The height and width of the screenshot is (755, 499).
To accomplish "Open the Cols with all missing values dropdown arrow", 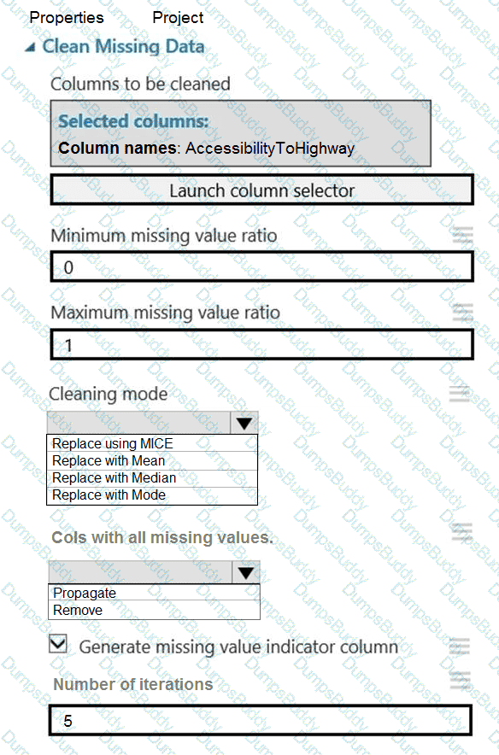I will 244,571.
